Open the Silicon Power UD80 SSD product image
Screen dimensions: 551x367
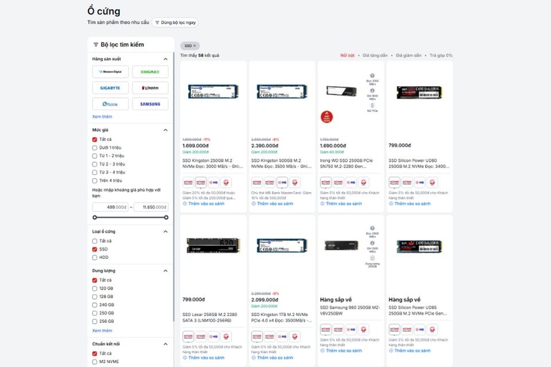[x=419, y=92]
